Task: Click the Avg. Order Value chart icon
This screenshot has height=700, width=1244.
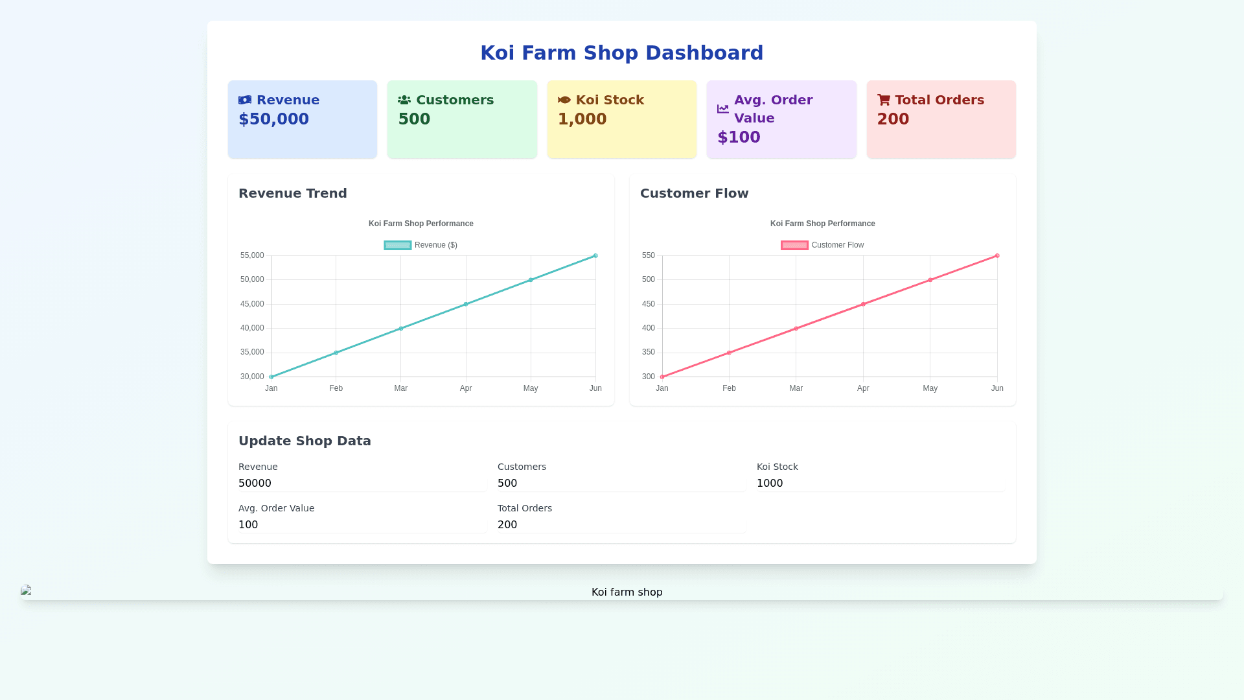Action: [723, 109]
